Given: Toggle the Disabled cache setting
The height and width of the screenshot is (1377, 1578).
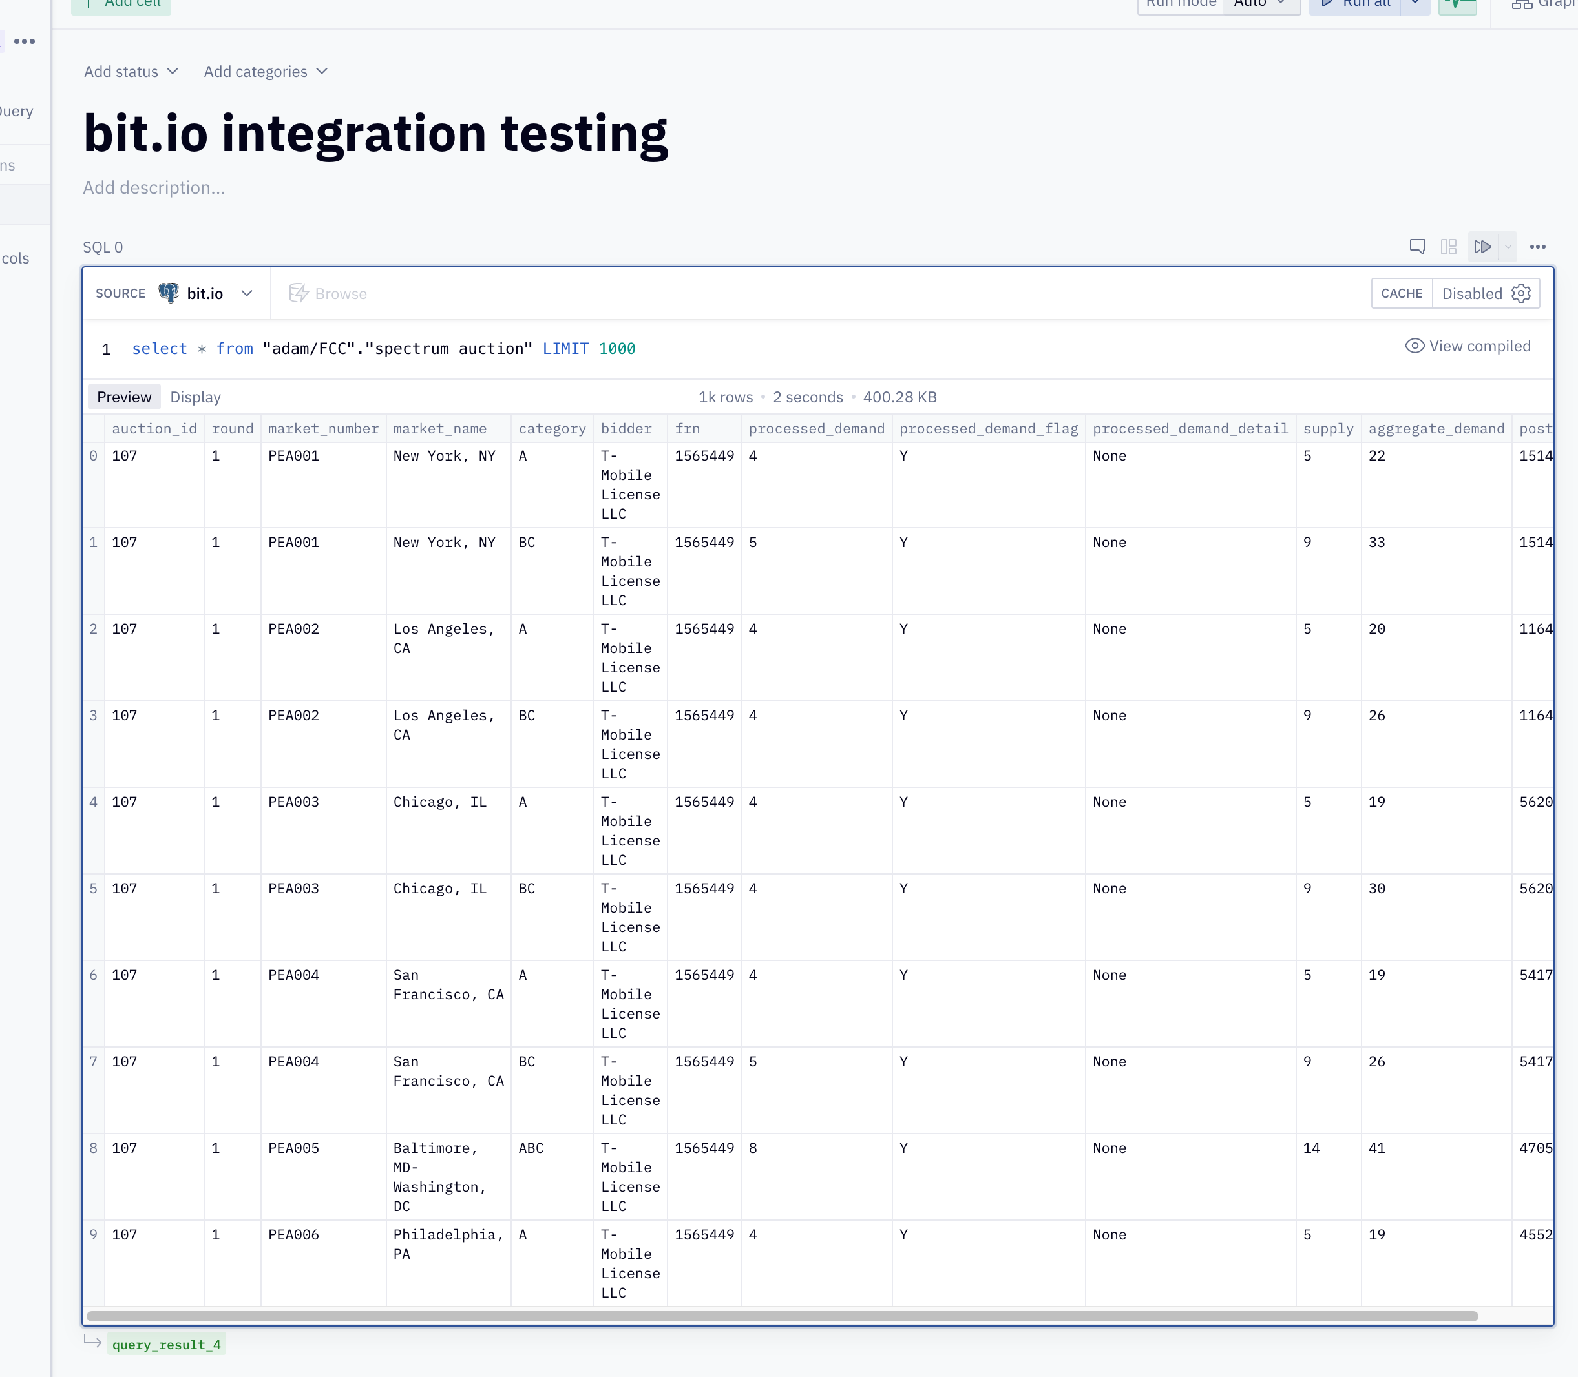Looking at the screenshot, I should pyautogui.click(x=1471, y=293).
